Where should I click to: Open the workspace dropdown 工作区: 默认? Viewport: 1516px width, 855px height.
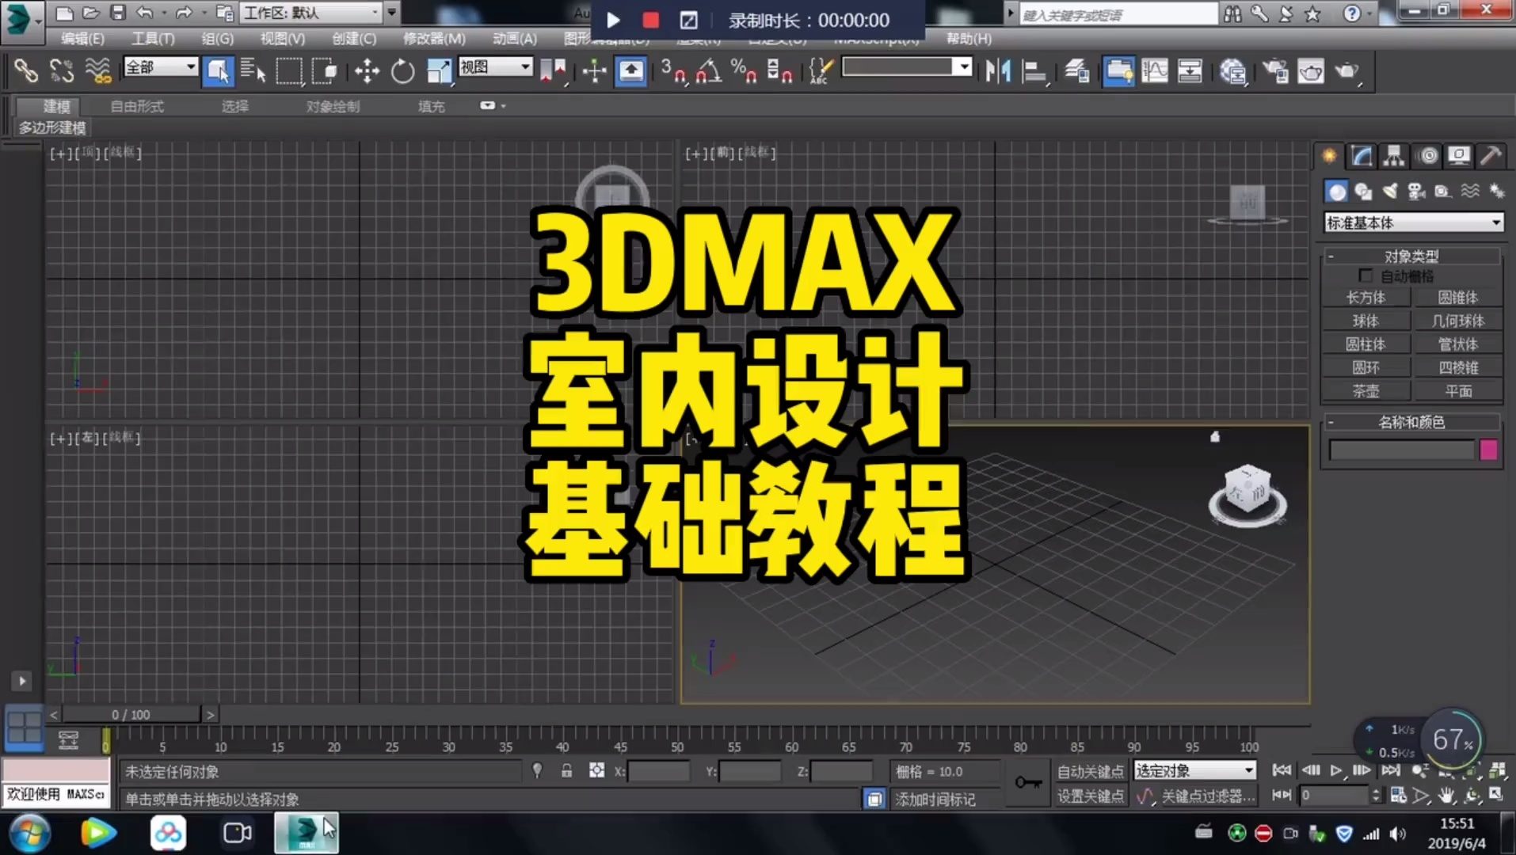(310, 13)
